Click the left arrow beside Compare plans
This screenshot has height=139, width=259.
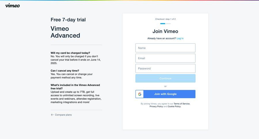[52, 115]
